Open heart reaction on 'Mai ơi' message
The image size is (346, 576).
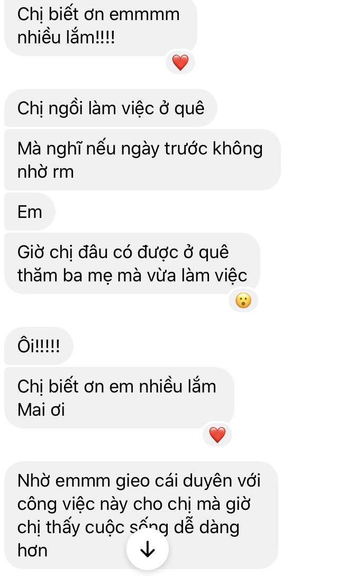tap(217, 435)
